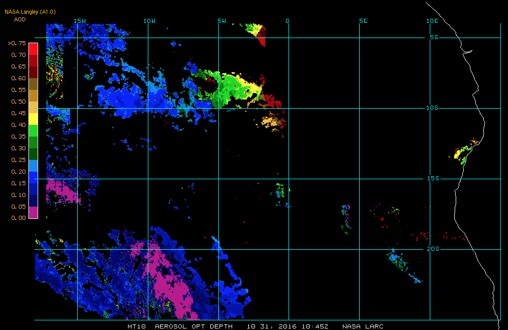Click the 15W longitude label
The height and width of the screenshot is (330, 508).
(x=80, y=21)
